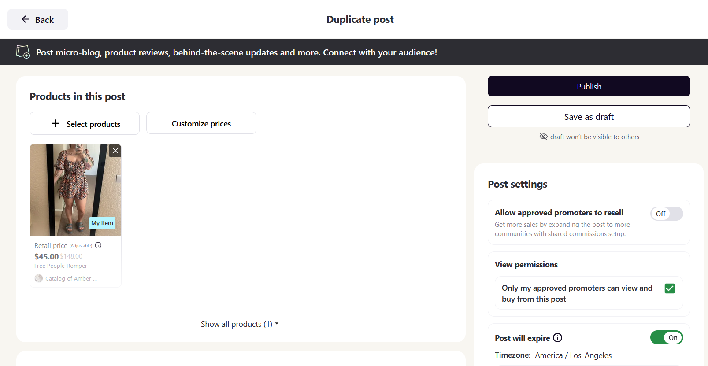Open the America / Los_Angeles timezone selector

click(573, 355)
